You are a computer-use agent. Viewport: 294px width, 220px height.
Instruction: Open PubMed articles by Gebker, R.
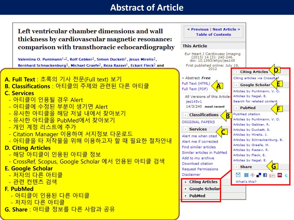coord(252,125)
